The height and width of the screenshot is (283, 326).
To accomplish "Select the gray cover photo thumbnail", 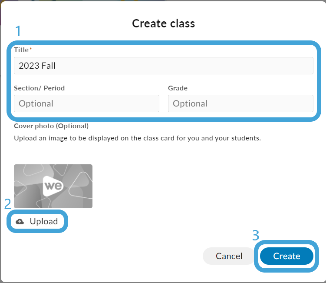I will pyautogui.click(x=53, y=186).
